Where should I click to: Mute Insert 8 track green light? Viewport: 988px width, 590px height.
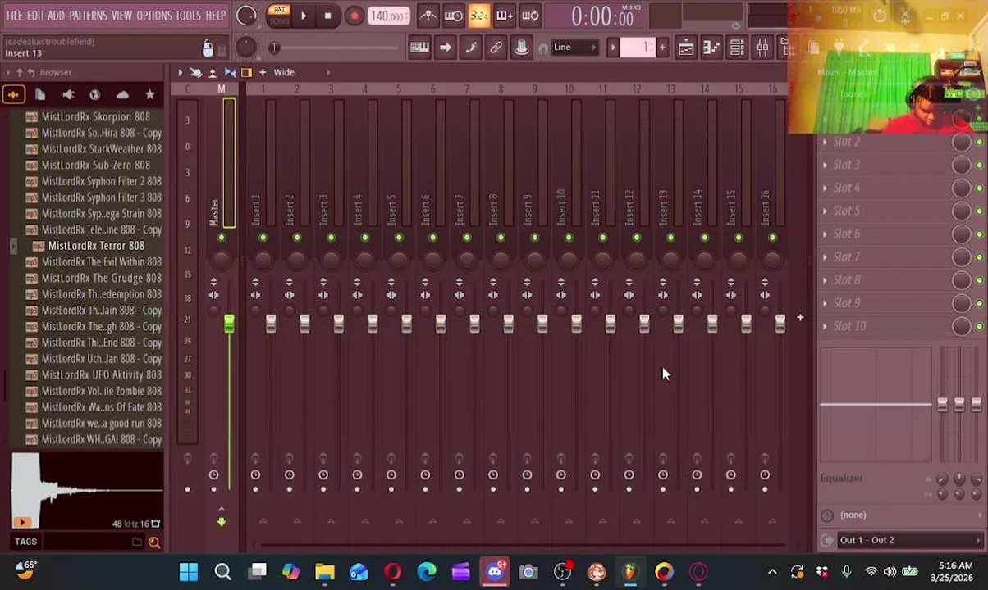pos(501,238)
